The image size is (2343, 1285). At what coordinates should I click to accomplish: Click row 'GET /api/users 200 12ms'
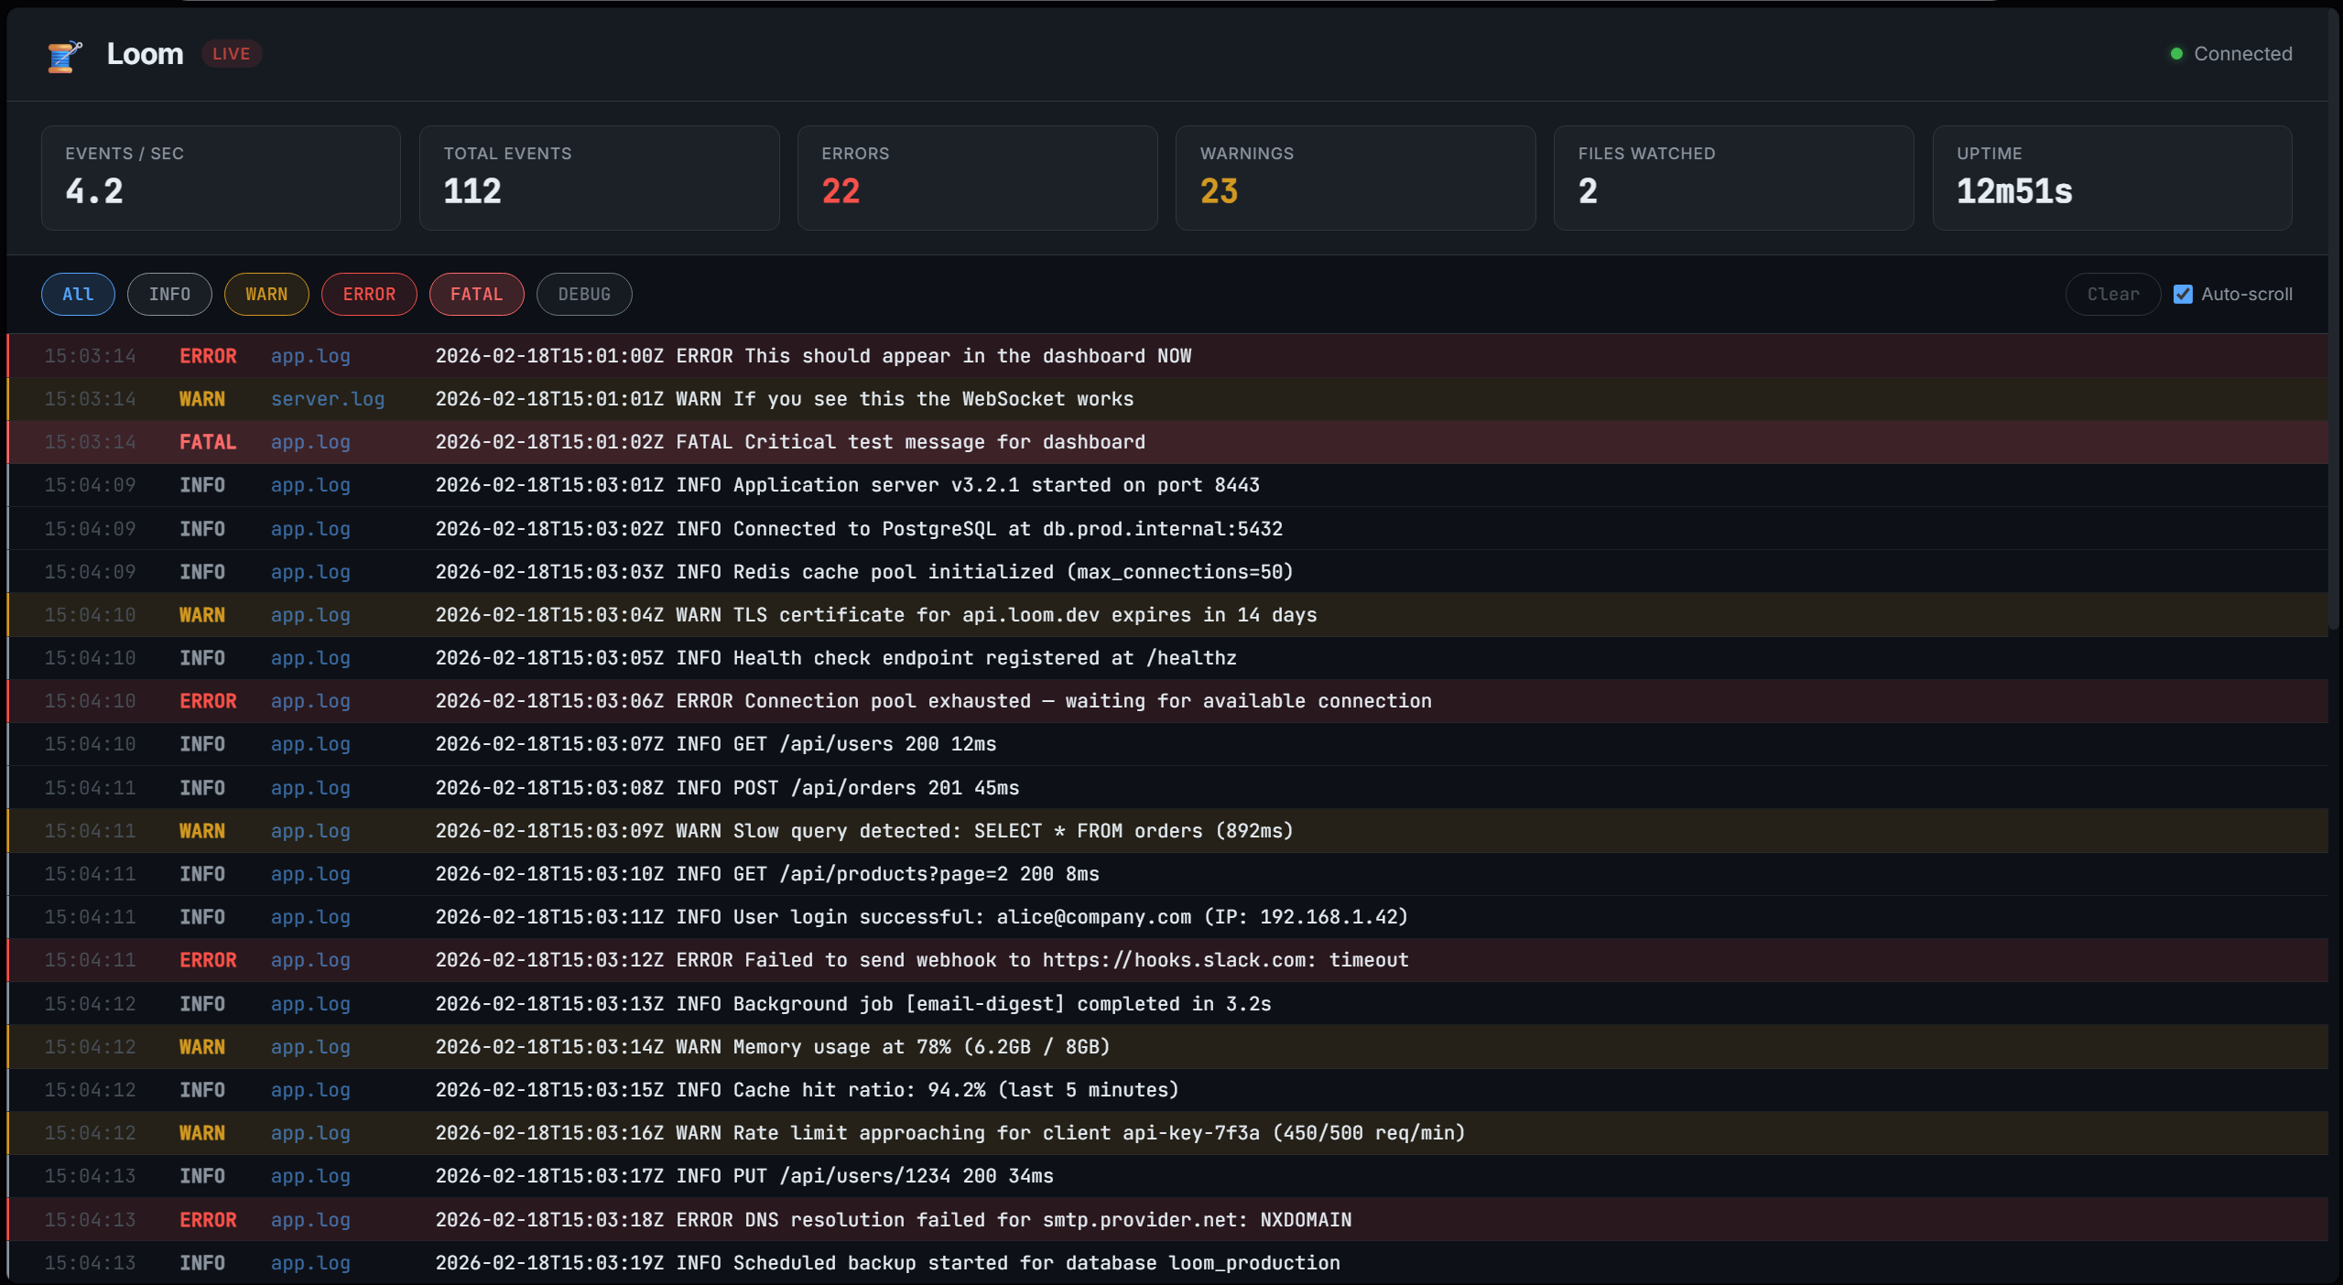tap(1167, 744)
